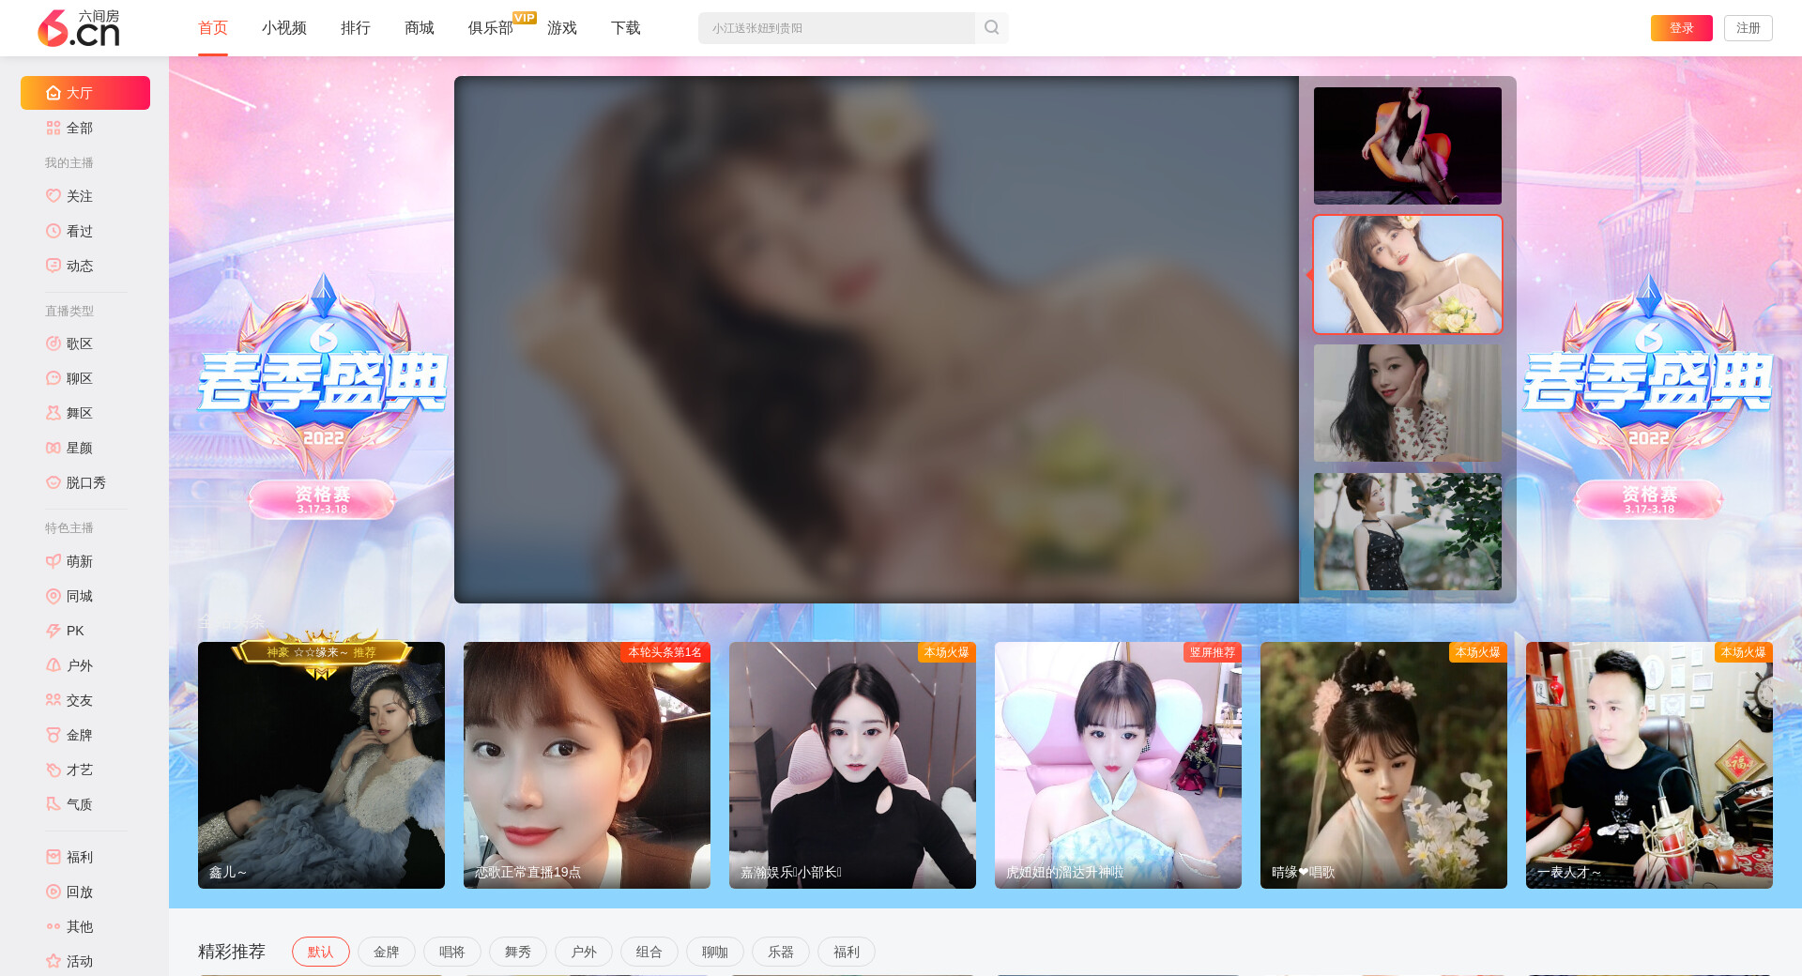Click the 金牌 medal icon
The image size is (1802, 976).
[53, 735]
